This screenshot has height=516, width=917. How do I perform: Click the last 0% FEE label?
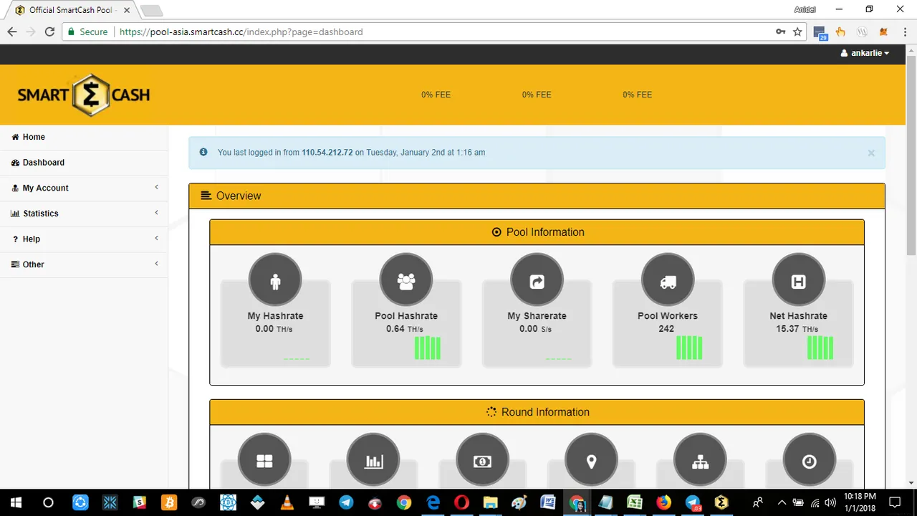coord(637,95)
